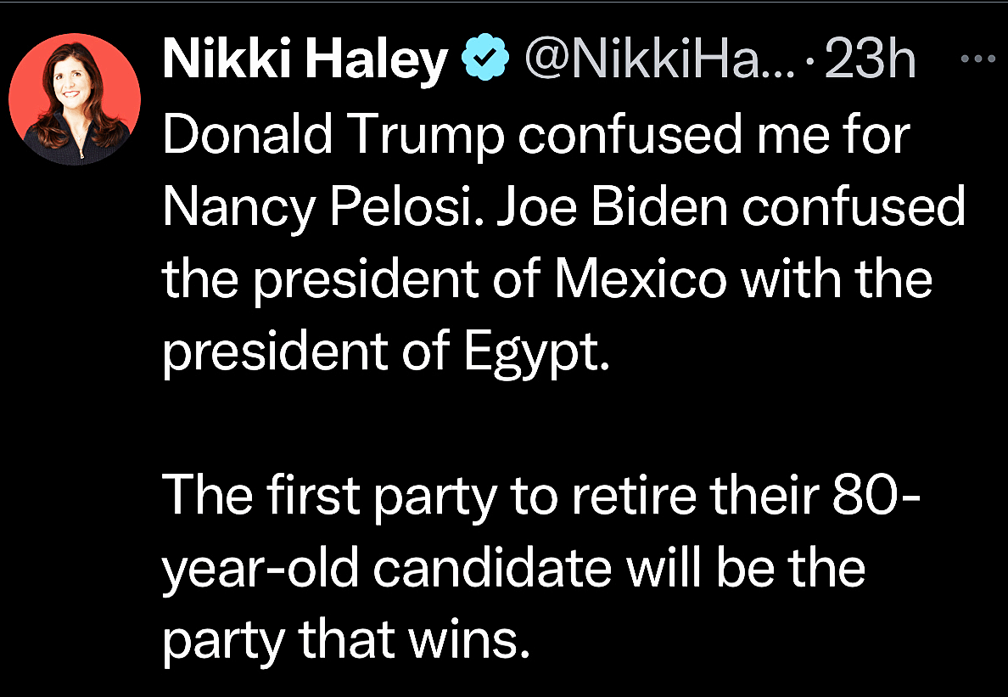The height and width of the screenshot is (697, 1008).
Task: Click the blue verified checkmark badge
Action: [484, 60]
